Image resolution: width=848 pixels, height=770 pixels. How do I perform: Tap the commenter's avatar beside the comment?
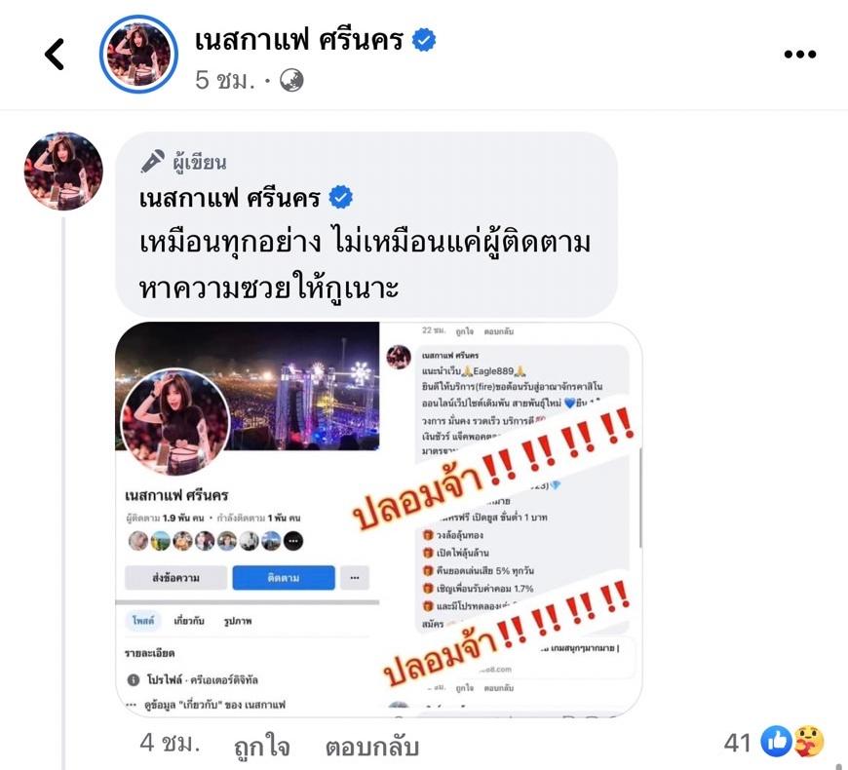coord(63,171)
